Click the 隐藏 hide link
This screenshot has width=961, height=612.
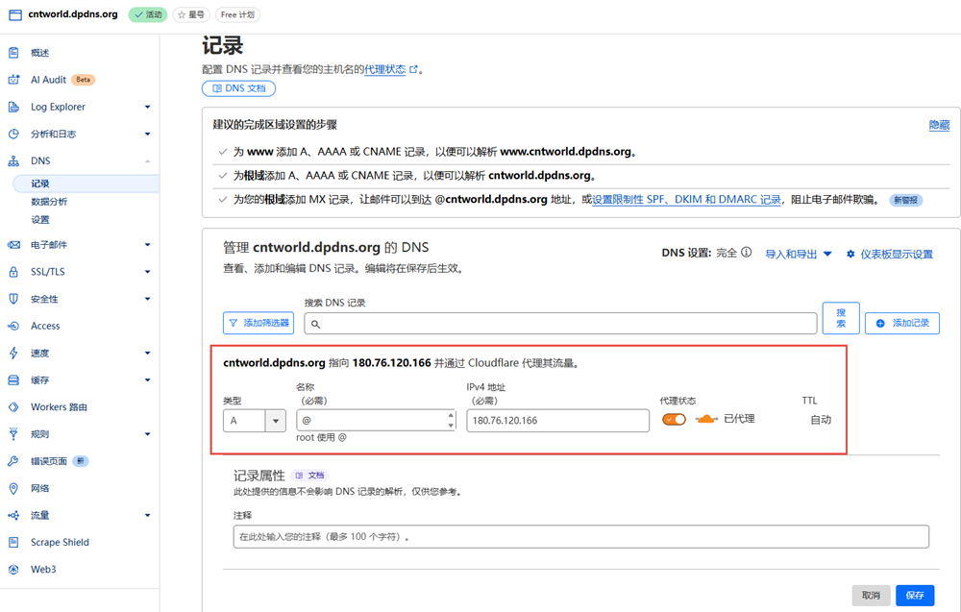pyautogui.click(x=939, y=125)
